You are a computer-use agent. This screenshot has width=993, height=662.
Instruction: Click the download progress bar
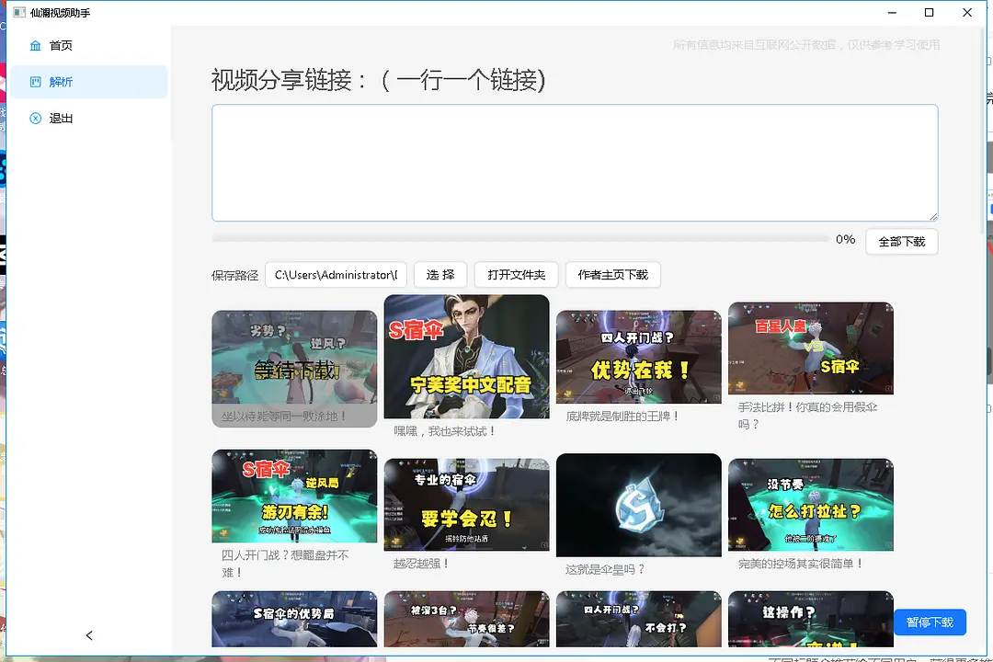[520, 239]
